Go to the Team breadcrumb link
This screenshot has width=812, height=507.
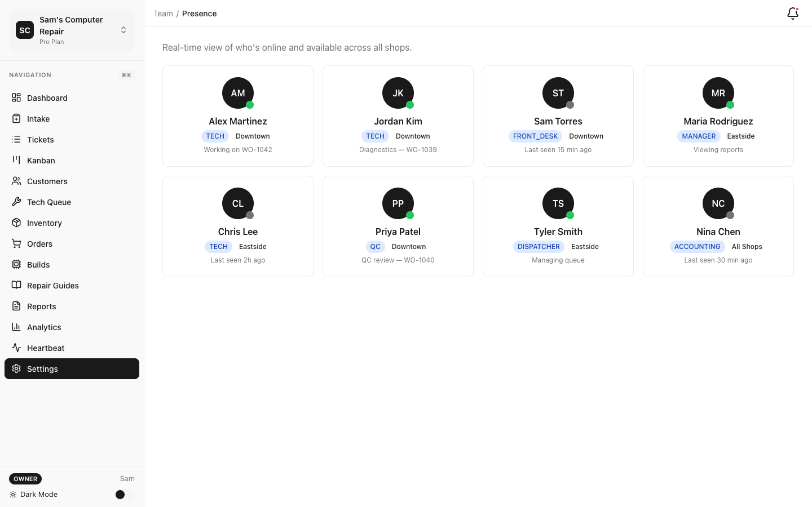point(163,13)
